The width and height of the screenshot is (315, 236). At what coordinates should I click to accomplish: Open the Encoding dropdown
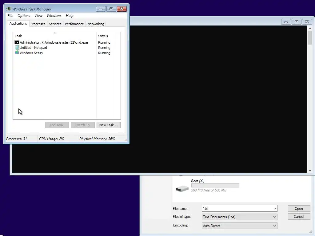coord(239,226)
